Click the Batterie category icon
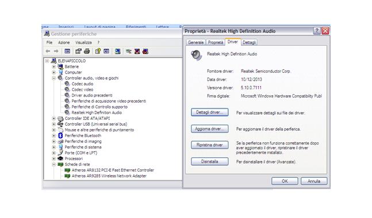The width and height of the screenshot is (372, 218). point(60,67)
